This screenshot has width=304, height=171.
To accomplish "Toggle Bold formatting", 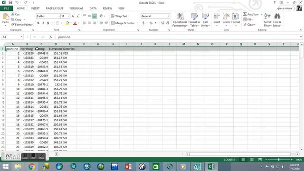I will pos(38,23).
